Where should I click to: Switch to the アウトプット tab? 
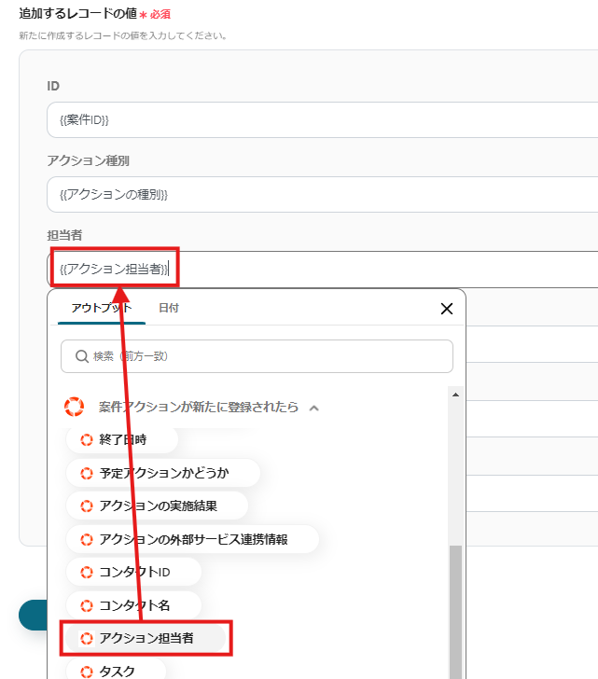(102, 308)
